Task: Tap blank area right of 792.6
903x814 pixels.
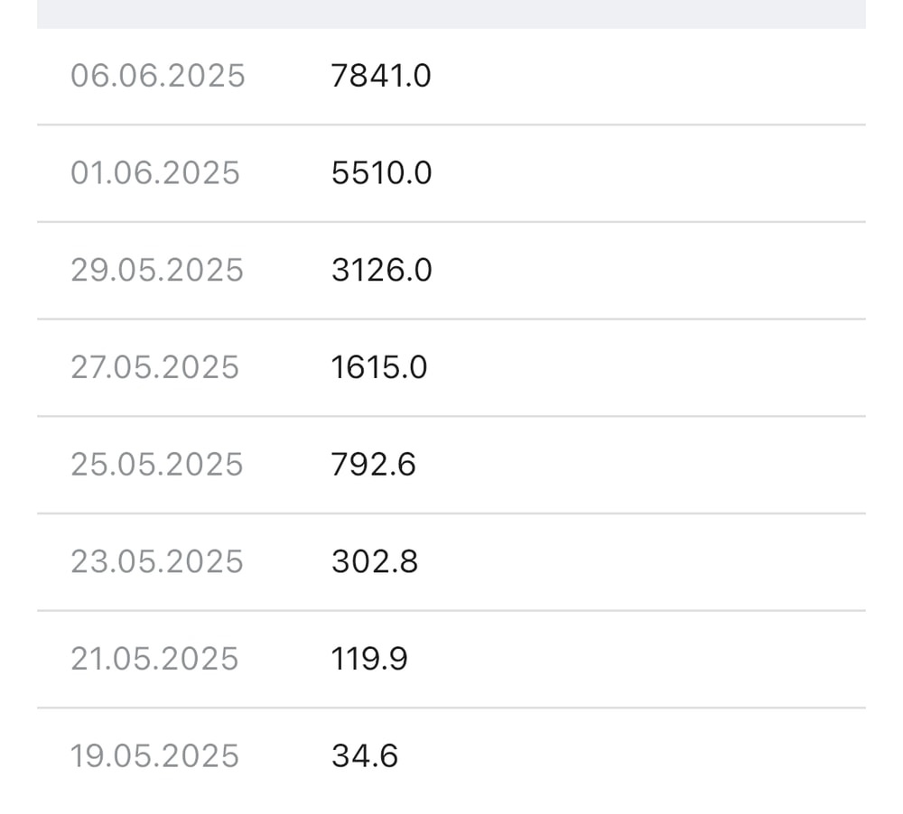Action: point(650,465)
